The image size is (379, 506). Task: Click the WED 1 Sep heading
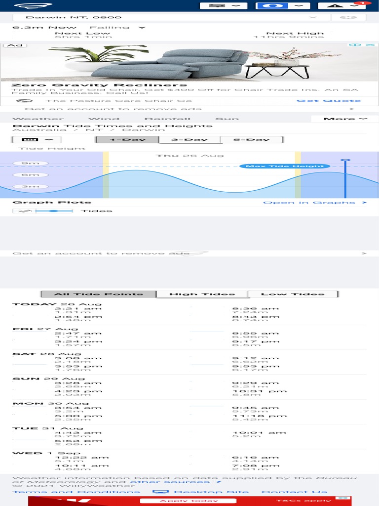46,453
